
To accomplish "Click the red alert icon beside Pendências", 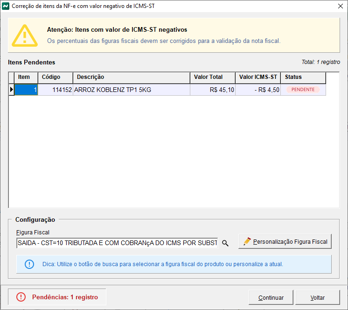I will (x=21, y=297).
